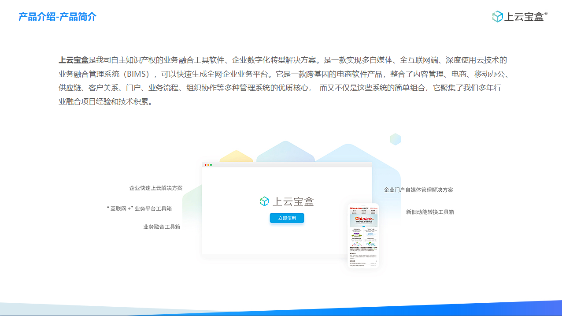
Task: Click the 上云宝盒 wordmark in the browser mockup
Action: [293, 202]
